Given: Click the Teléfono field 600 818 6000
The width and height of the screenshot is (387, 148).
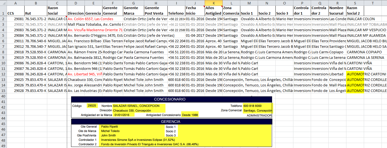Looking at the screenshot, I should coord(257,106).
